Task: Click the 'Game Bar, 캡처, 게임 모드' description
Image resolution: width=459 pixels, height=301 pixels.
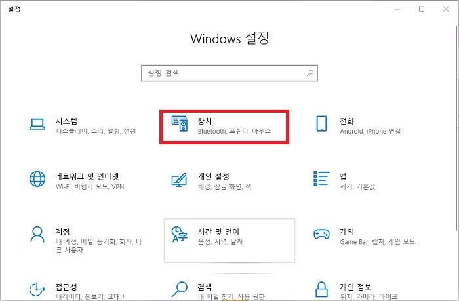Action: pyautogui.click(x=378, y=241)
